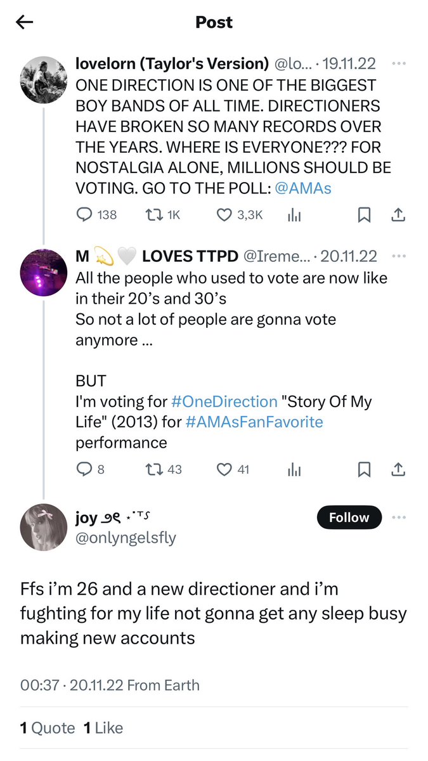
Task: Open more options on M's post
Action: coord(398,256)
